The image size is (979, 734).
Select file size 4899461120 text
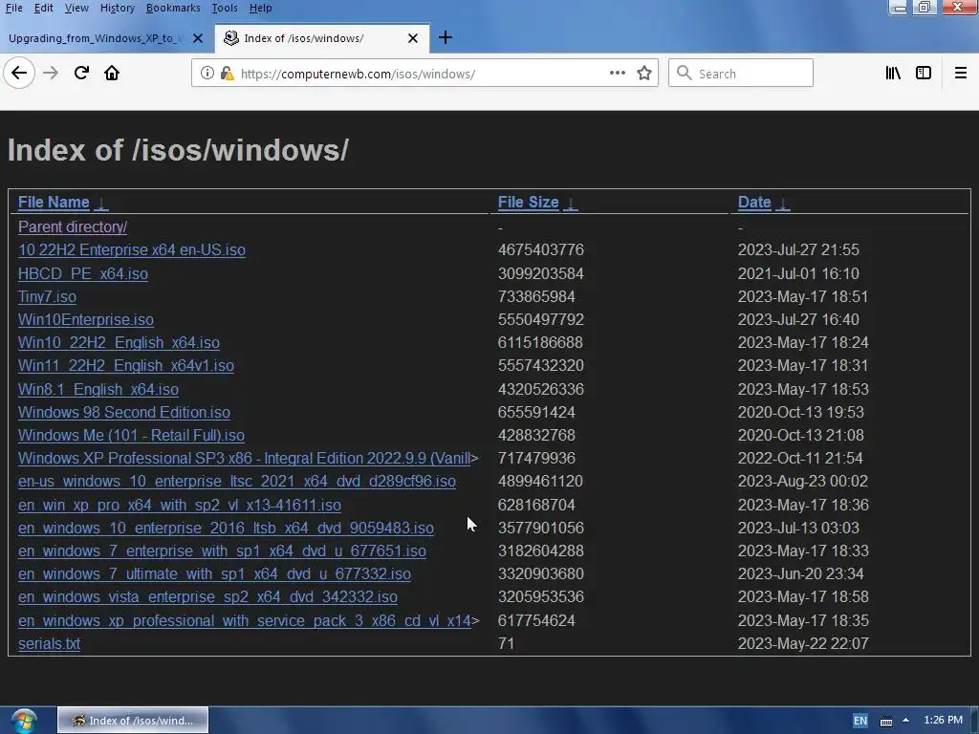coord(540,482)
